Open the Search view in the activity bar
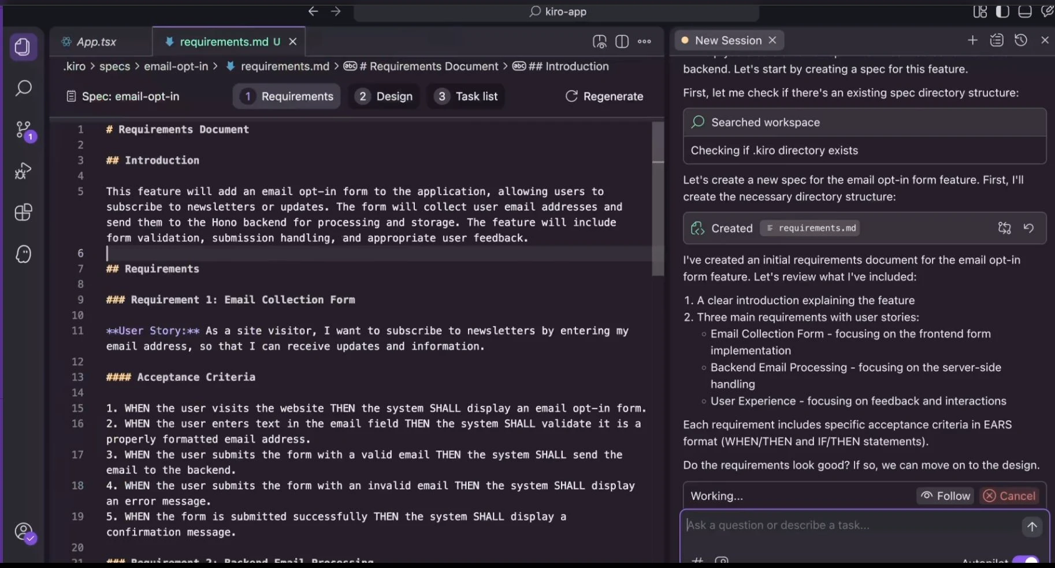The height and width of the screenshot is (568, 1055). 23,88
